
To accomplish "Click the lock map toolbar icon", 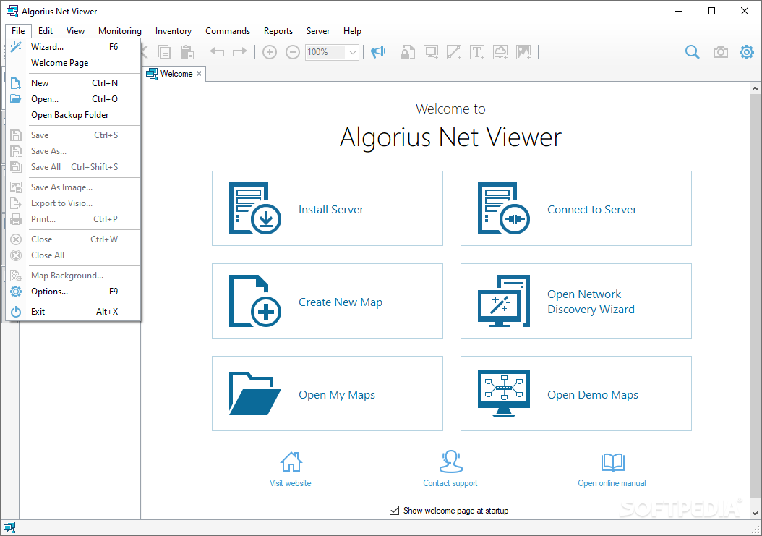I will tap(407, 52).
